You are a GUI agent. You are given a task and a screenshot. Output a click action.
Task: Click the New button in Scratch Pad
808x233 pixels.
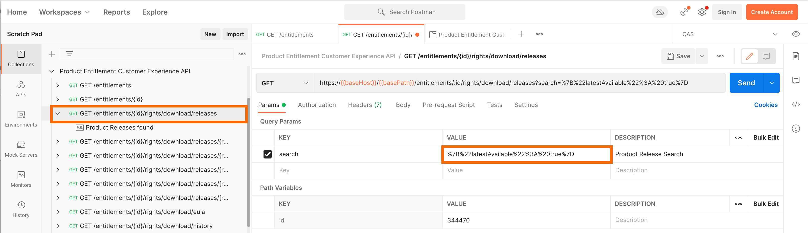(210, 34)
